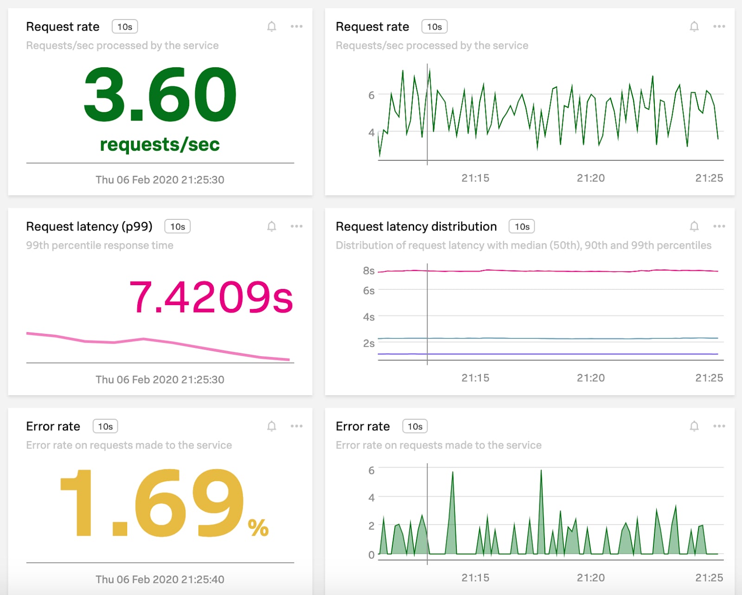The width and height of the screenshot is (742, 595).
Task: Click timestamp under the p99 latency sparkline
Action: click(x=160, y=379)
